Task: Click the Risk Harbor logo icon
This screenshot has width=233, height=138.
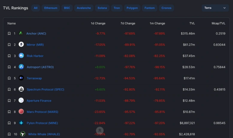Action: click(21, 55)
